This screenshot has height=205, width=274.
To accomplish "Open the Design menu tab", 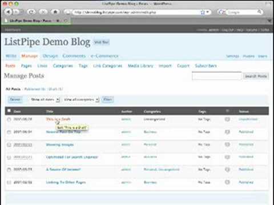I will pyautogui.click(x=50, y=56).
